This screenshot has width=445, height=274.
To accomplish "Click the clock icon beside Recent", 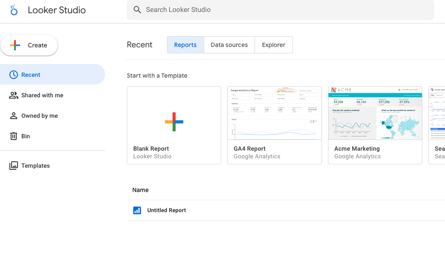I will (13, 75).
